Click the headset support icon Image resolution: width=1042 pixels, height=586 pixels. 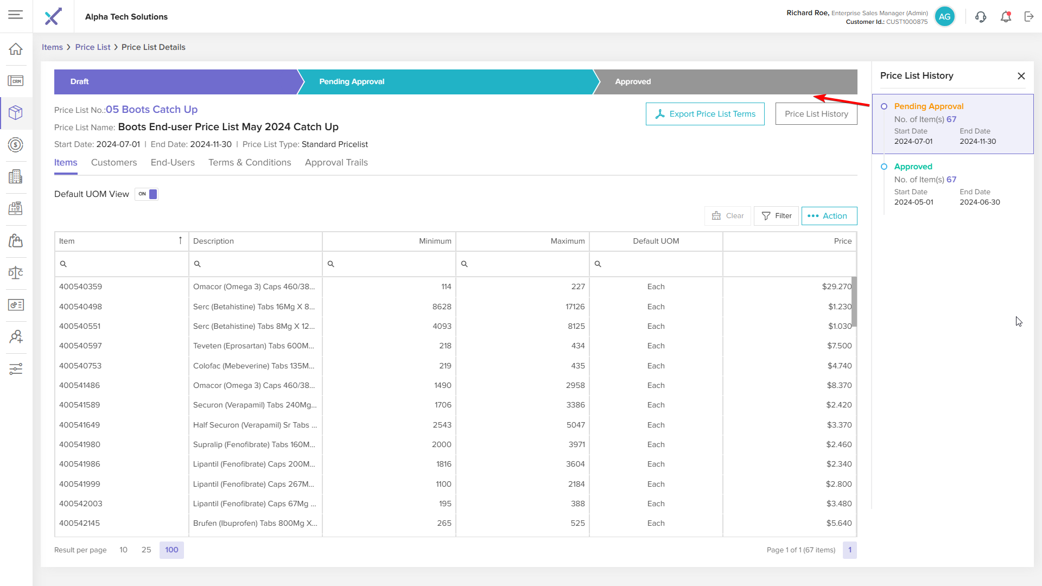(x=981, y=17)
